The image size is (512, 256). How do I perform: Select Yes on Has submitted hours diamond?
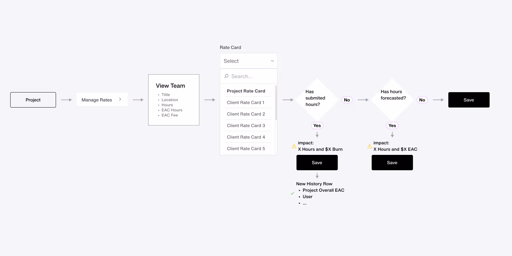(317, 125)
